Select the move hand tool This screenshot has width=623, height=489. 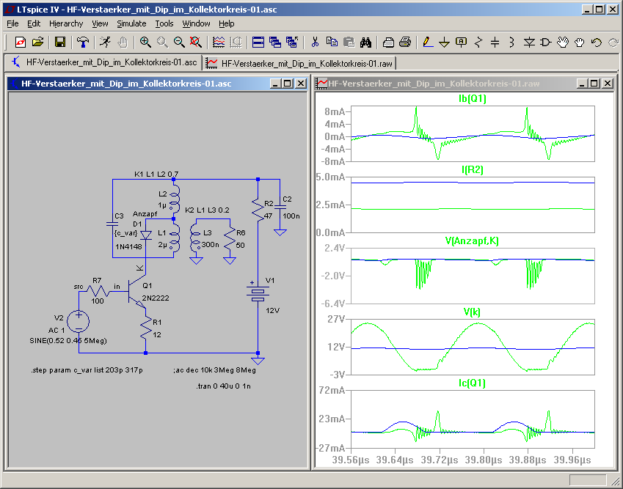coord(563,42)
